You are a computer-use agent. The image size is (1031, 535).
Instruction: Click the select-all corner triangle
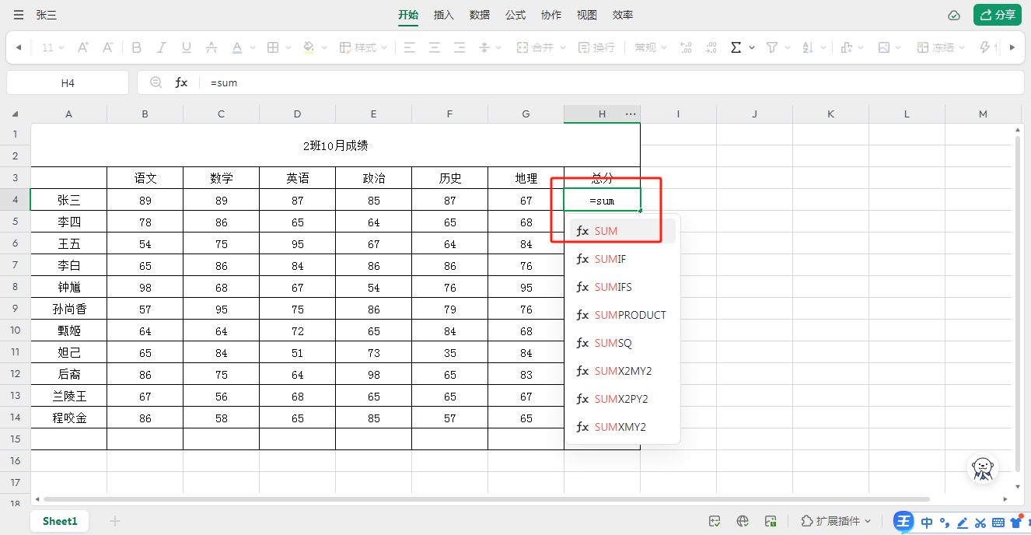(x=15, y=114)
